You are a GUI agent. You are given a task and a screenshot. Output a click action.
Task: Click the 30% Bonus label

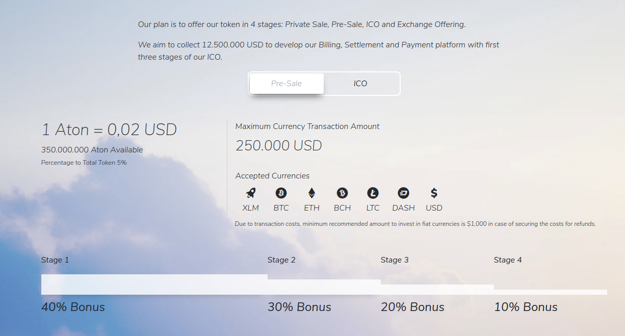pyautogui.click(x=299, y=307)
